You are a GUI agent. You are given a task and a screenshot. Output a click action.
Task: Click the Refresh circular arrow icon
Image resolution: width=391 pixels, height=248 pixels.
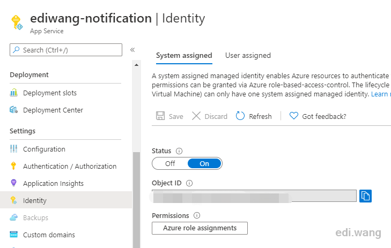[x=240, y=116]
